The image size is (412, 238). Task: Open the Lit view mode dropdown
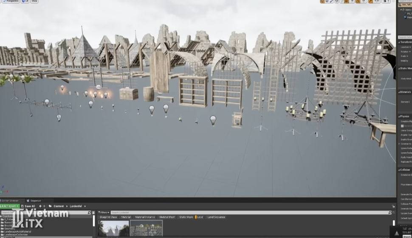[x=25, y=1]
